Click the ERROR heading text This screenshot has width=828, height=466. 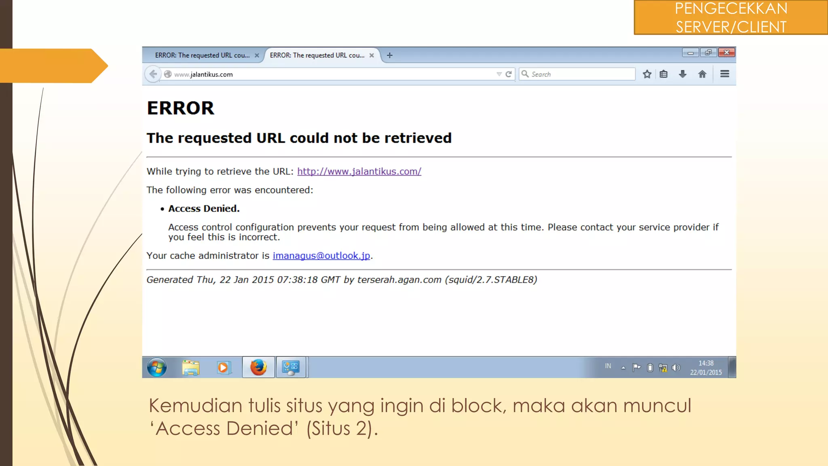pos(180,108)
